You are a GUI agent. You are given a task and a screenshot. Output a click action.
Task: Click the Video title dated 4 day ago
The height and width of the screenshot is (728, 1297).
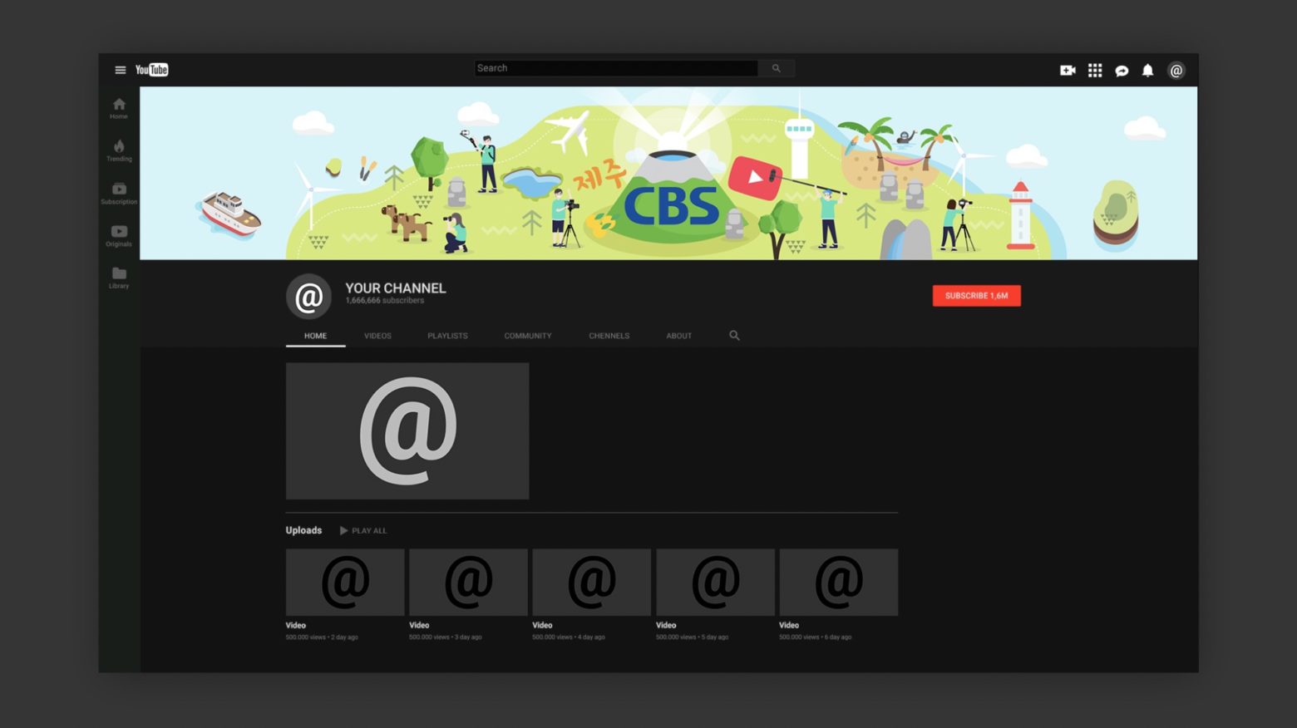542,625
